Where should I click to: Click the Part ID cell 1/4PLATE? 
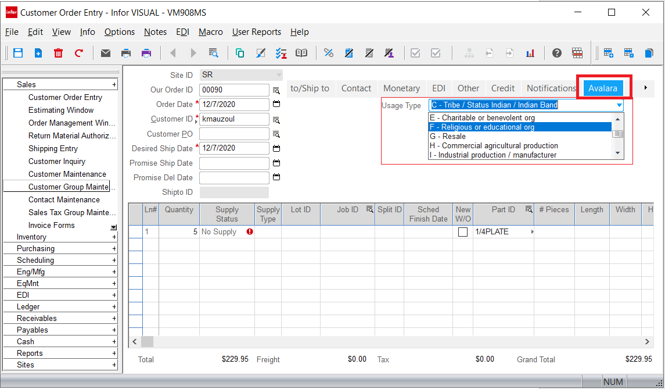click(x=503, y=232)
